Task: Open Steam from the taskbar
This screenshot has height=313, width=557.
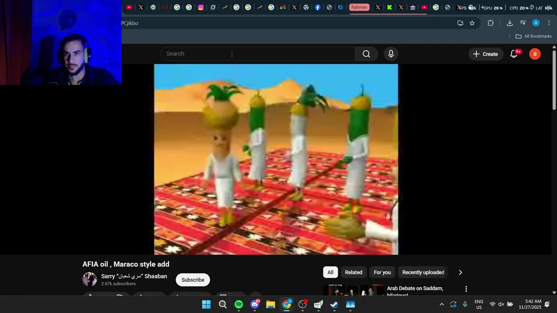Action: (334, 304)
